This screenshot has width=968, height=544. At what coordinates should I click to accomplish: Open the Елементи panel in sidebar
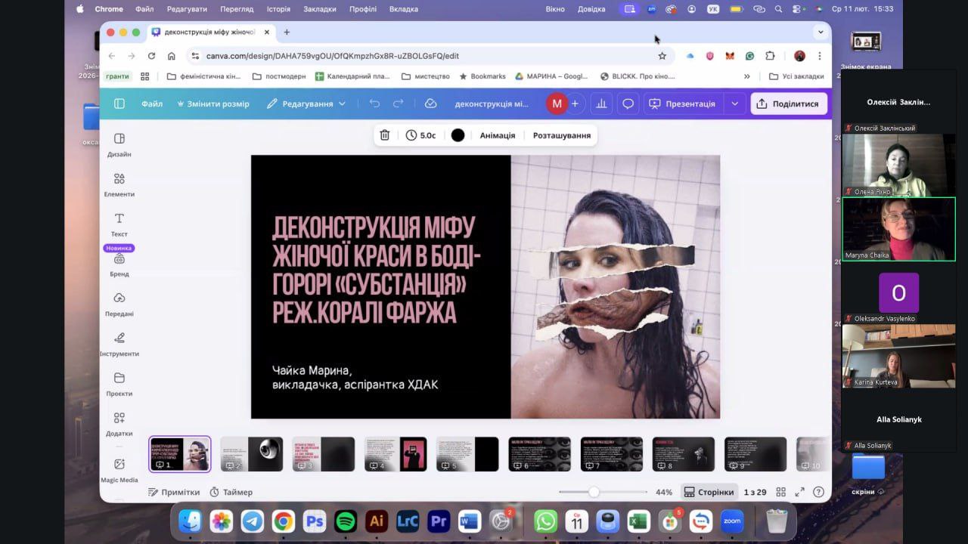point(119,184)
